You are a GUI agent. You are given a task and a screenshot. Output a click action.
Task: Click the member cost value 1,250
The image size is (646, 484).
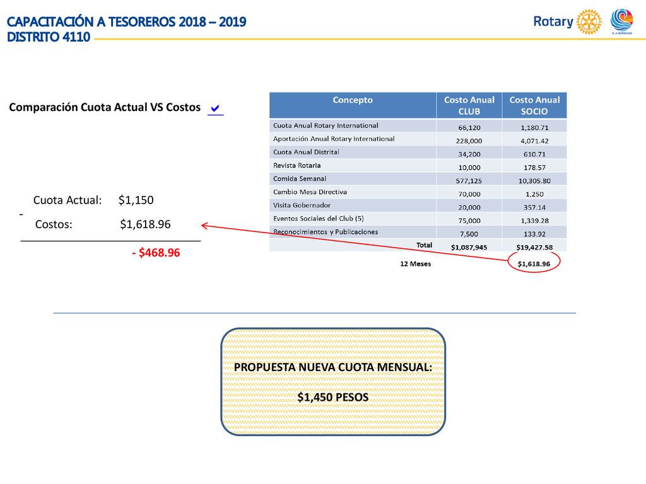[x=534, y=194]
